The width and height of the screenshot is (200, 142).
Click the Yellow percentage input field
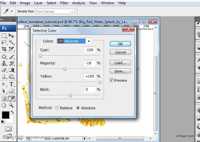(x=90, y=76)
